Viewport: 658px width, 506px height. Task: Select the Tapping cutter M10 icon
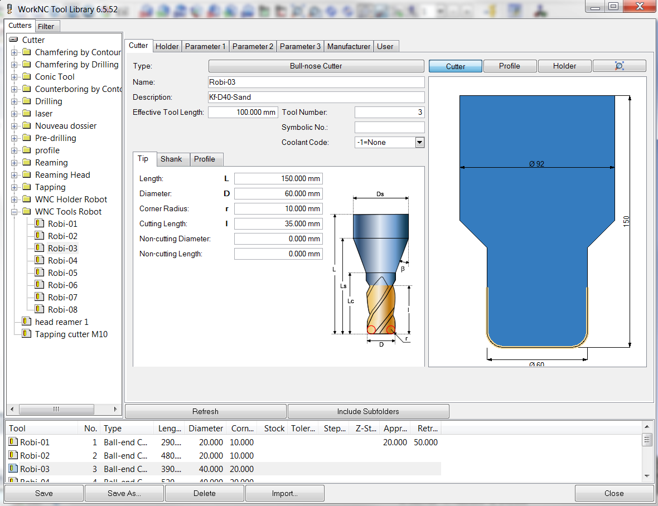tap(26, 334)
